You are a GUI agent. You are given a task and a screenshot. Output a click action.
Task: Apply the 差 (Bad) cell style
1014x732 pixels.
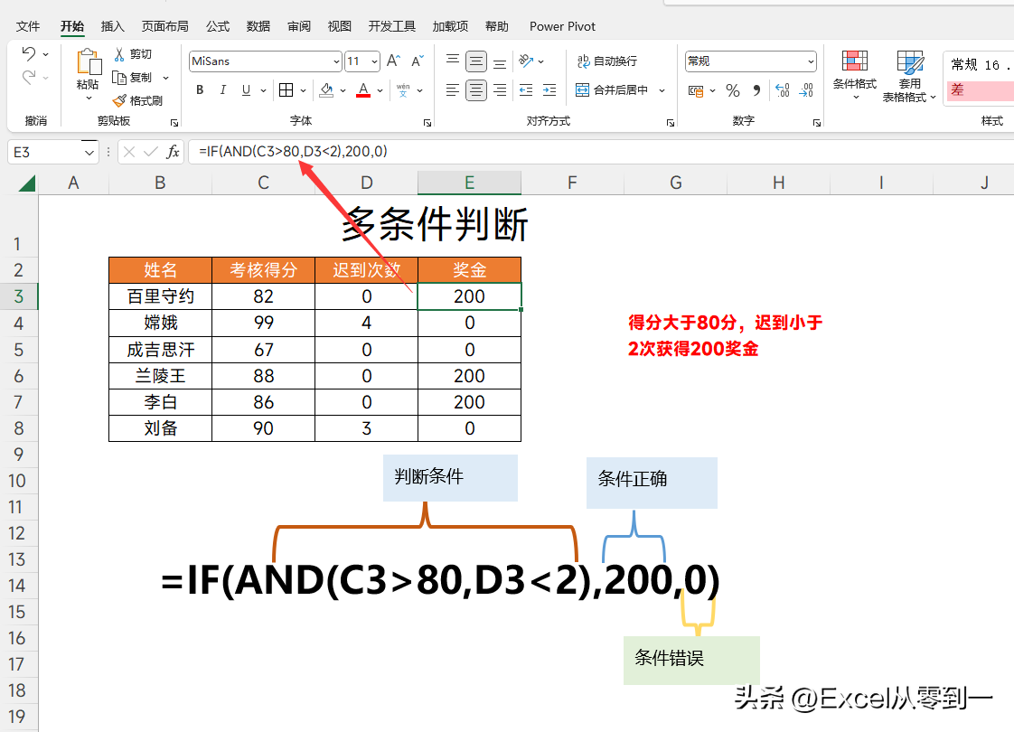tap(980, 90)
